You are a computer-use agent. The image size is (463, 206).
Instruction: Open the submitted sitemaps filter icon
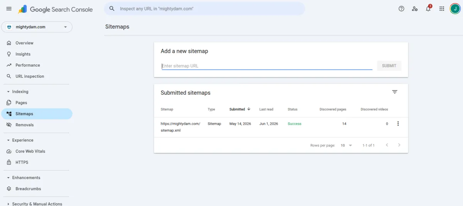pyautogui.click(x=395, y=92)
